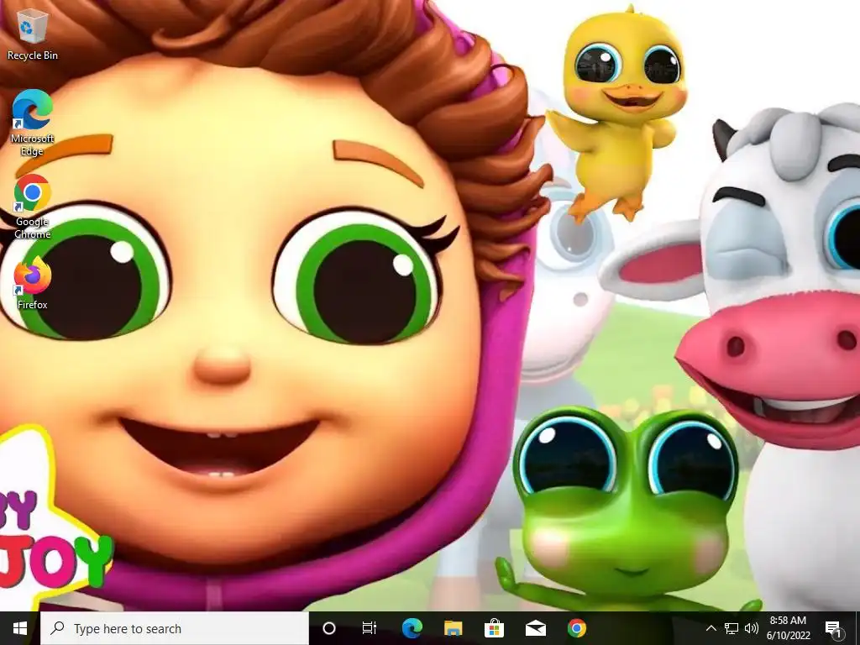Click the 'Type here to search' box

pos(175,628)
